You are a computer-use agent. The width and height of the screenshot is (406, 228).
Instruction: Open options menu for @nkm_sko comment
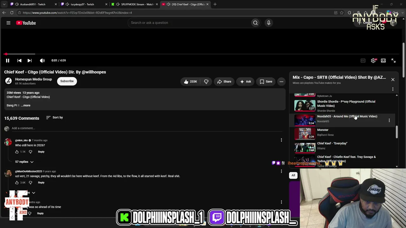click(281, 140)
